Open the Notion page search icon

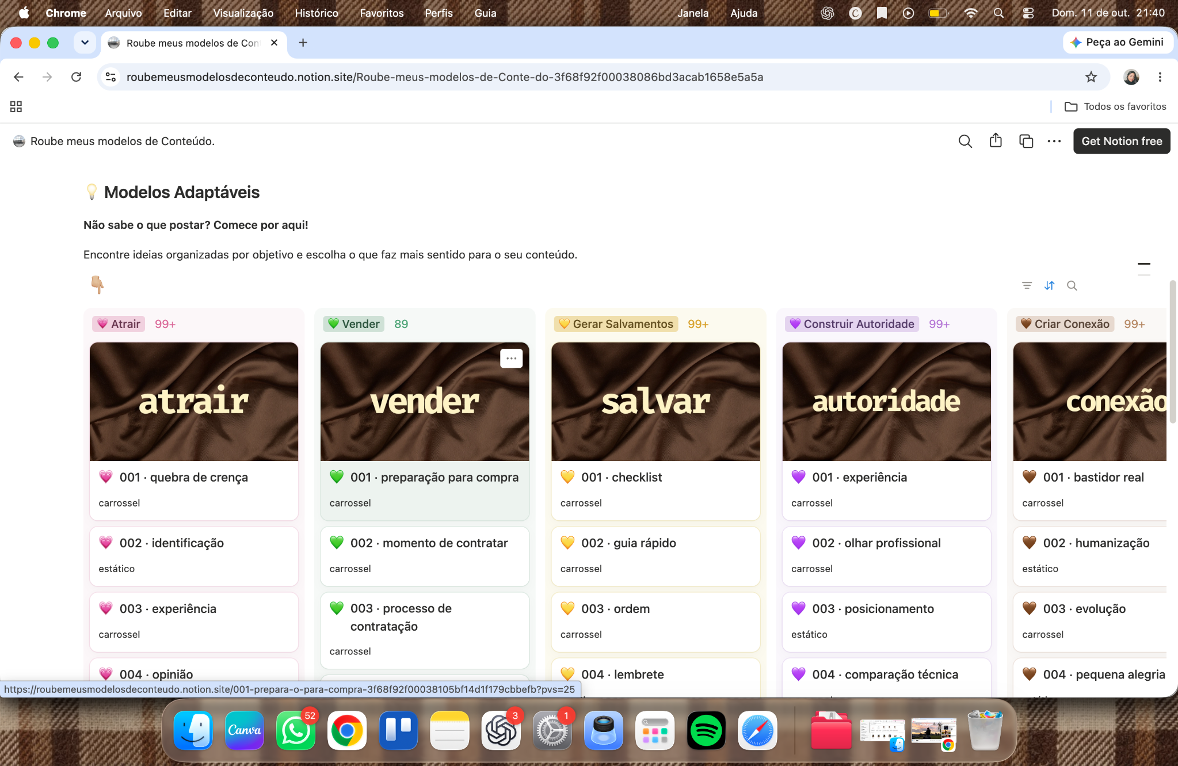click(x=965, y=141)
